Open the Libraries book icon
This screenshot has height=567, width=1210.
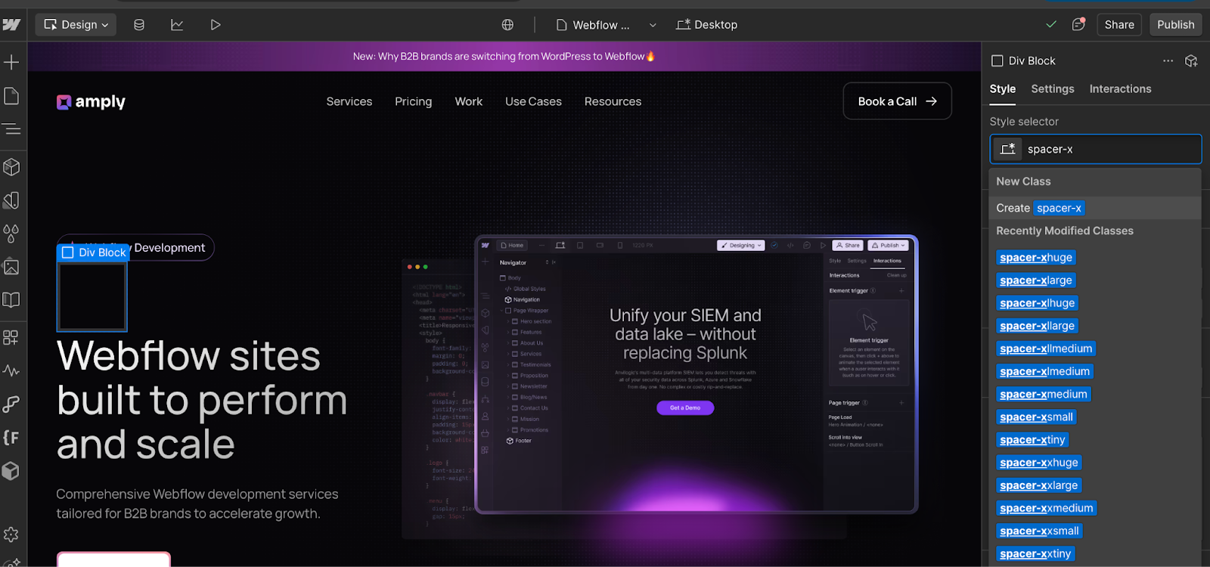11,300
